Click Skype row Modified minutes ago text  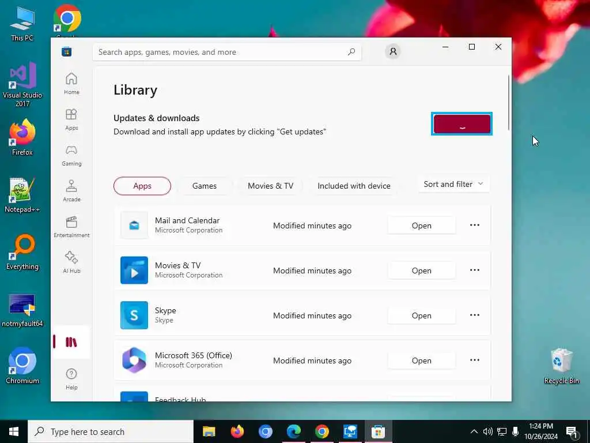(x=312, y=316)
